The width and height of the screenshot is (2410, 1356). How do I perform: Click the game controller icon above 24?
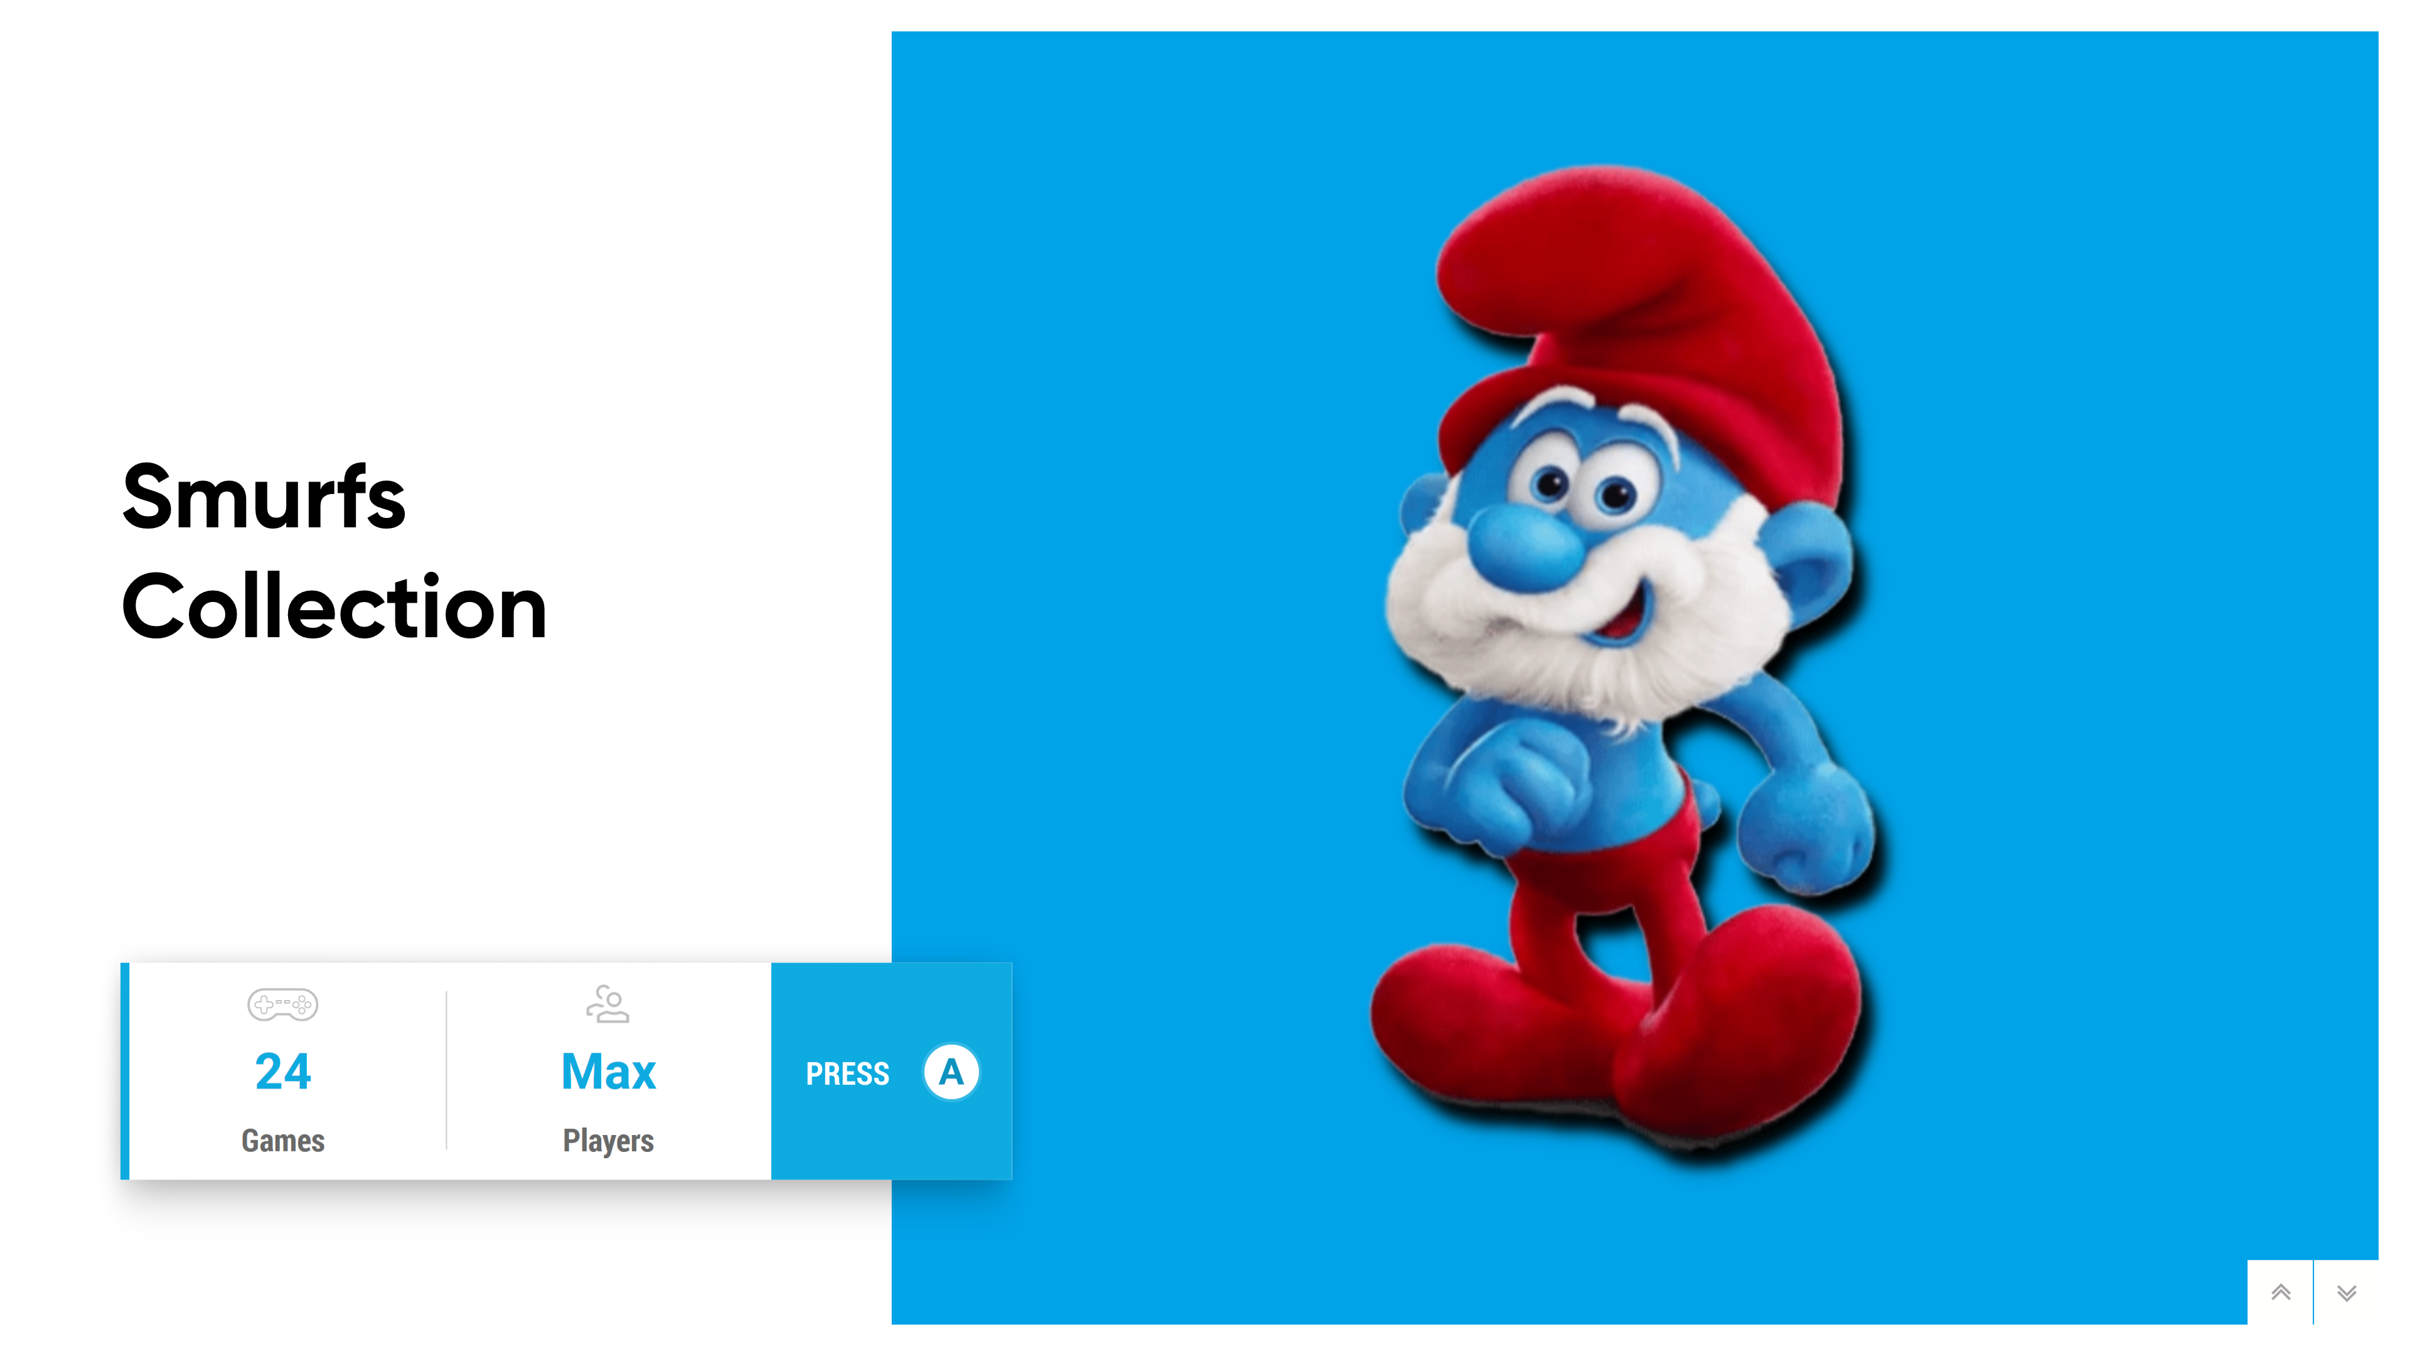pos(282,1004)
